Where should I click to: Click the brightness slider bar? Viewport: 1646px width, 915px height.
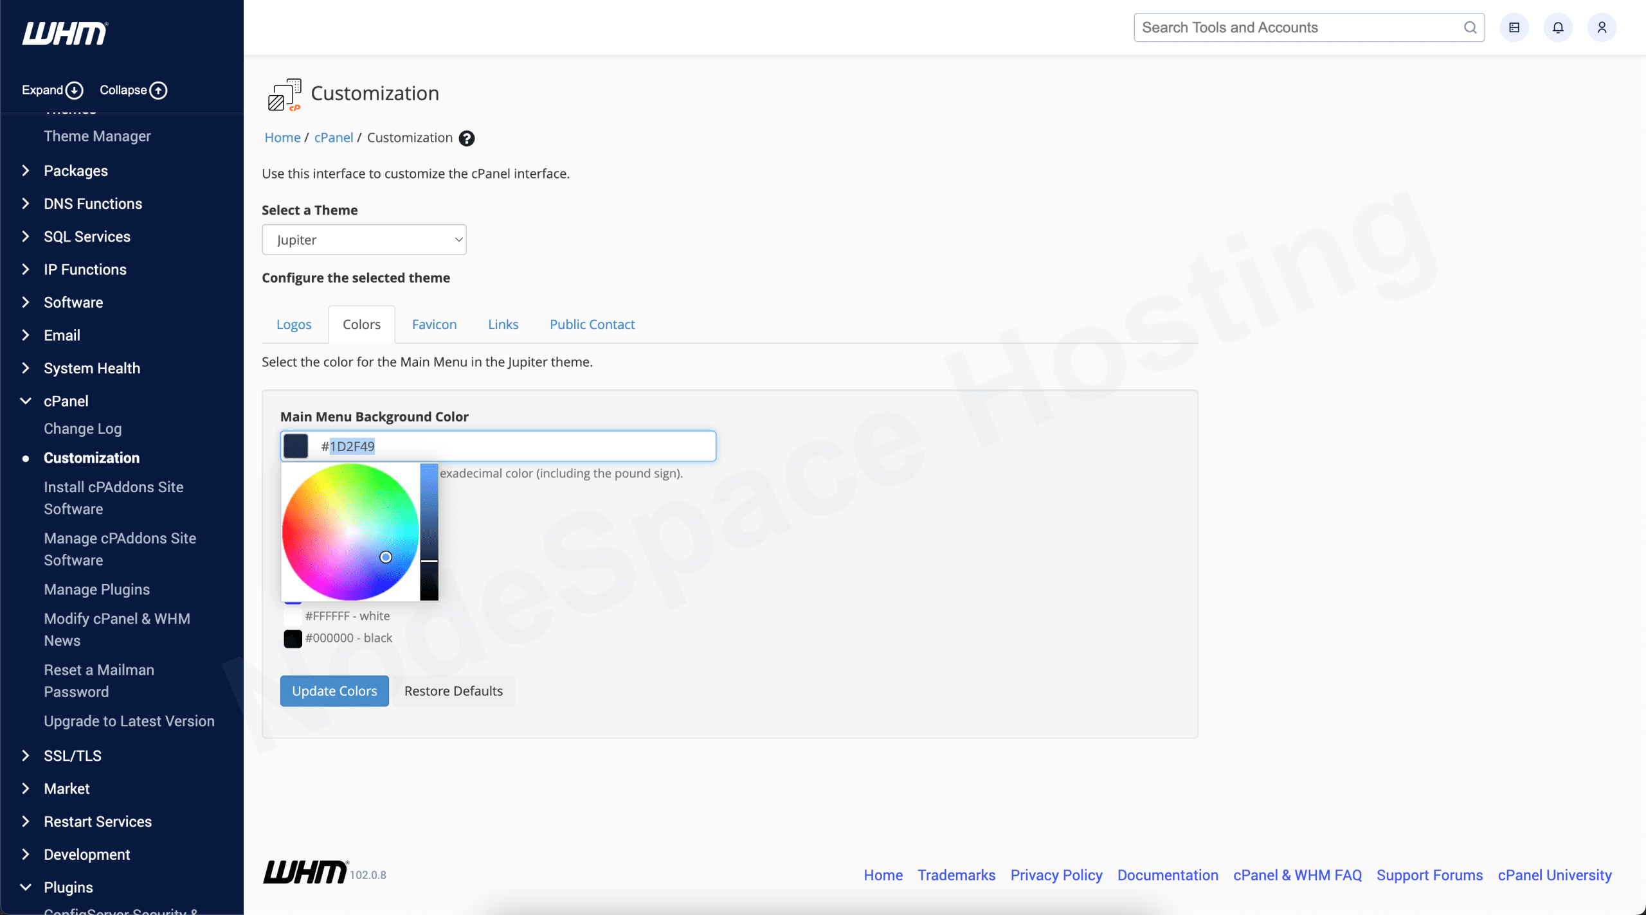point(429,532)
